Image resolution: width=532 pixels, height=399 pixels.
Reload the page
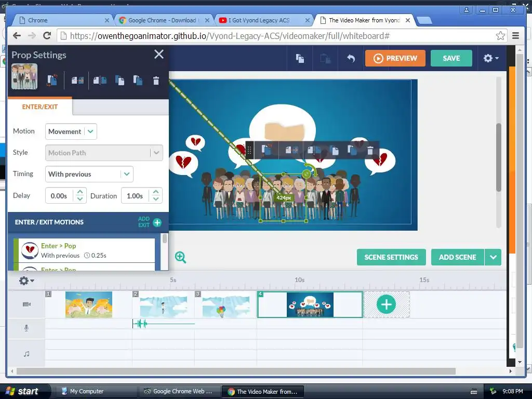pyautogui.click(x=47, y=35)
